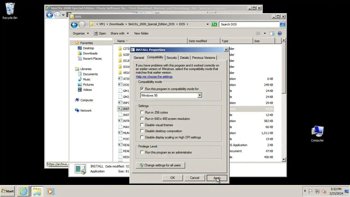Screen dimensions: 350x197
Task: Click Cancel in INSTALL Properties
Action: tap(195, 178)
